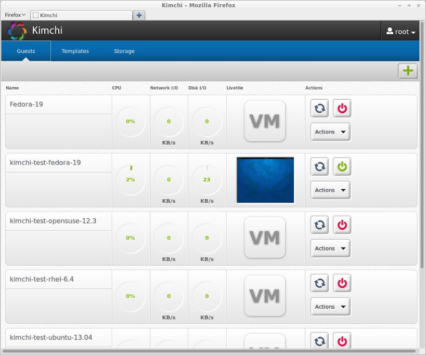Click the kimchi-test-rhel-6.4 guest name
This screenshot has width=426, height=355.
point(42,279)
